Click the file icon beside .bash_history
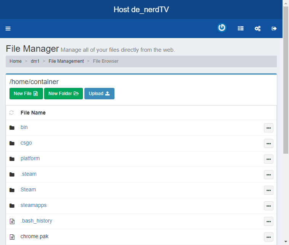This screenshot has width=289, height=245. pos(12,221)
